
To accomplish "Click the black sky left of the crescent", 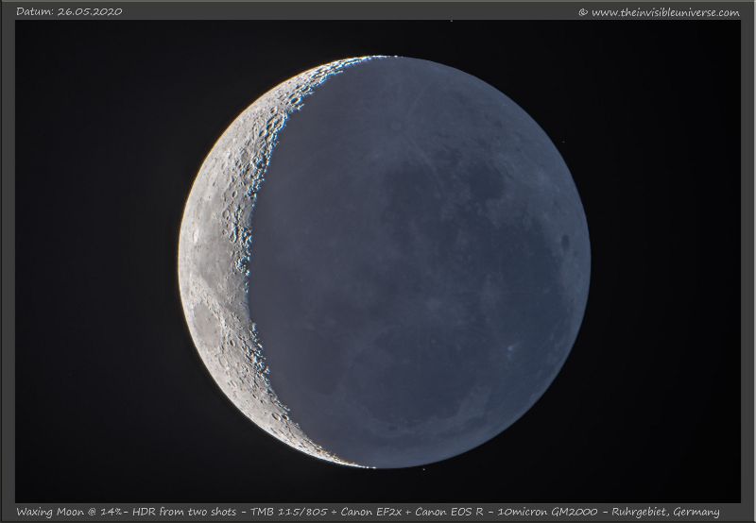I will (x=94, y=264).
